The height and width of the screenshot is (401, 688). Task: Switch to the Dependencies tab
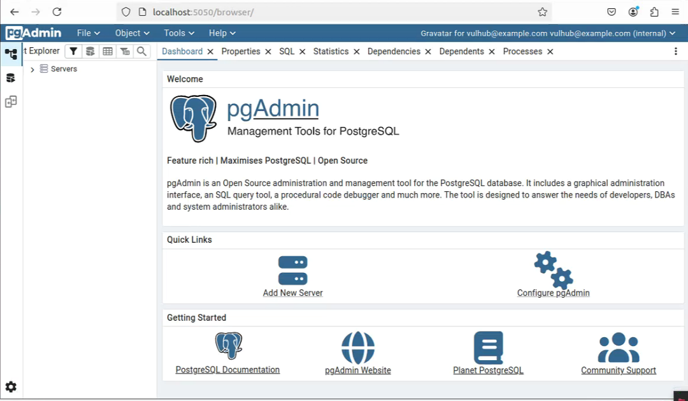click(x=394, y=52)
